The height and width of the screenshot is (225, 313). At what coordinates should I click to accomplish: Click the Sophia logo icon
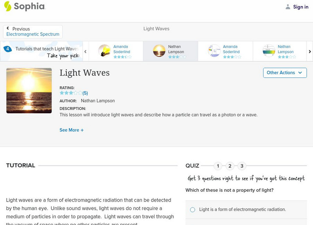(x=8, y=6)
